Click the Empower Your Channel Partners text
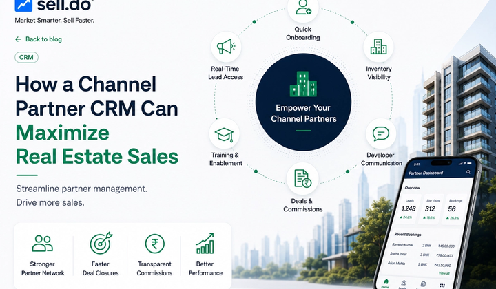496x289 pixels. tap(303, 113)
